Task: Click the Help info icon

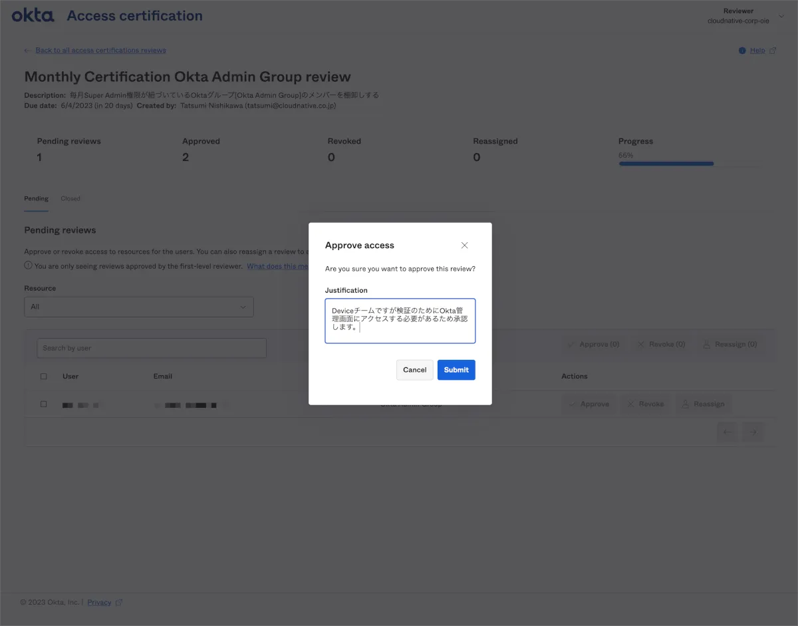Action: pos(742,51)
